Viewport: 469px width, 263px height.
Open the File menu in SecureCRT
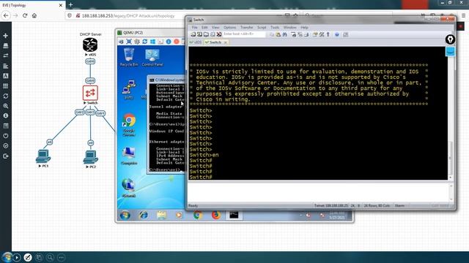[x=195, y=28]
